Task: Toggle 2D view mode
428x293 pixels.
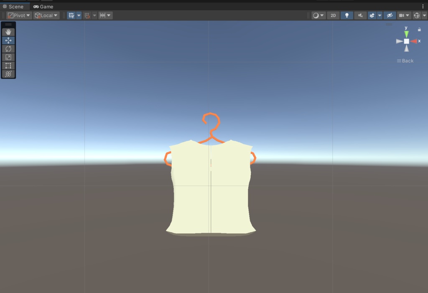Action: (333, 15)
